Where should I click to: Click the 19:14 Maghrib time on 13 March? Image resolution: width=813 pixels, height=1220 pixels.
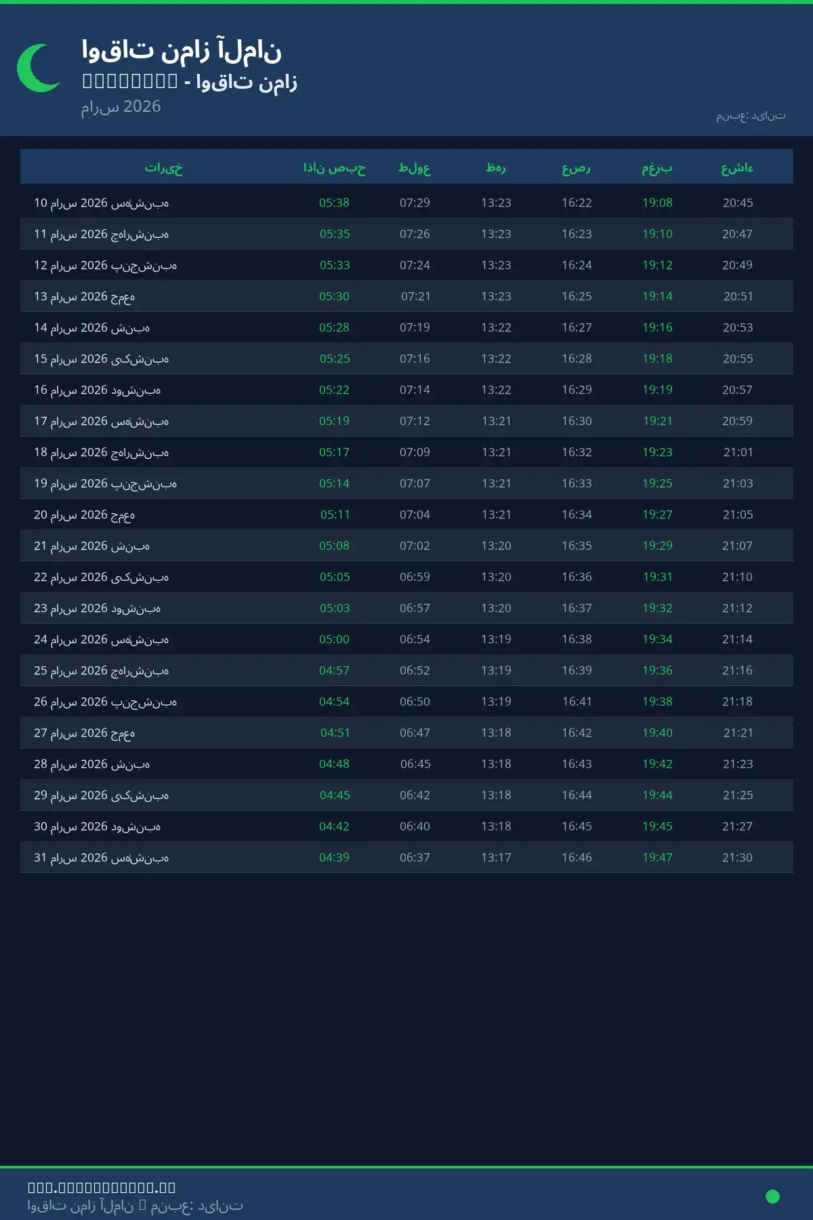(657, 296)
